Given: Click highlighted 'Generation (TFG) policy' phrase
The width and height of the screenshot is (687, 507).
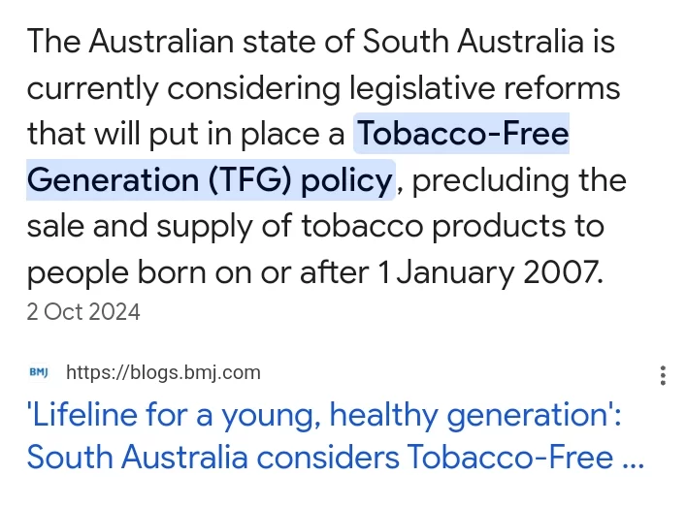Looking at the screenshot, I should [211, 180].
